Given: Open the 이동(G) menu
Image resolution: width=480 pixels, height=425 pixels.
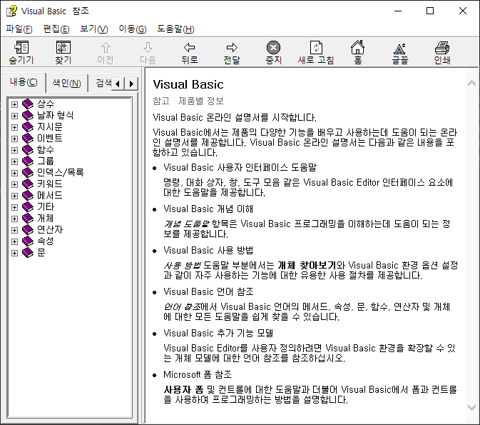Looking at the screenshot, I should (x=133, y=29).
